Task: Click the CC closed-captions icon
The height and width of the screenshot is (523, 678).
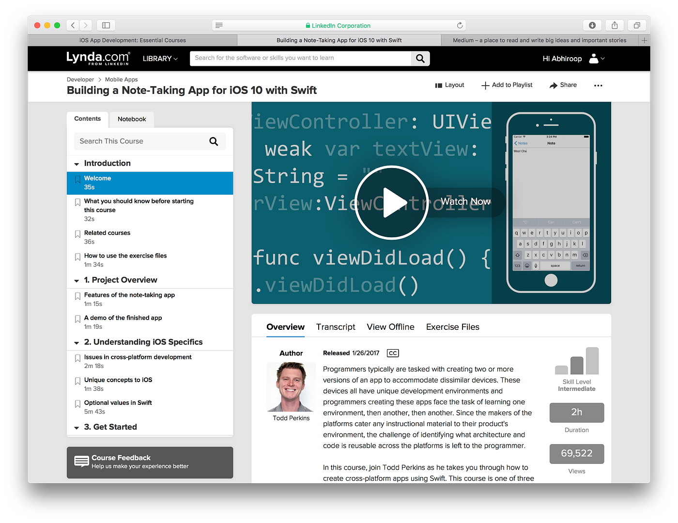Action: click(392, 353)
